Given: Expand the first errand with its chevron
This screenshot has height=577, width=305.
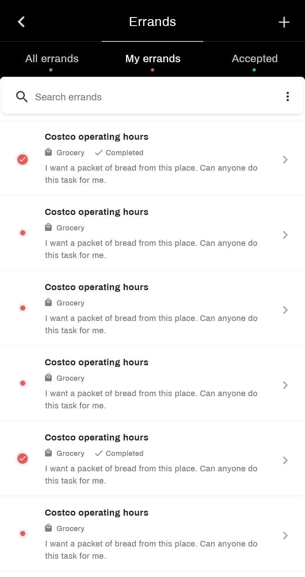Looking at the screenshot, I should (285, 160).
